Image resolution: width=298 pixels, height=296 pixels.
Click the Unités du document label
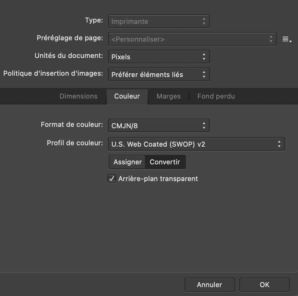tap(69, 56)
